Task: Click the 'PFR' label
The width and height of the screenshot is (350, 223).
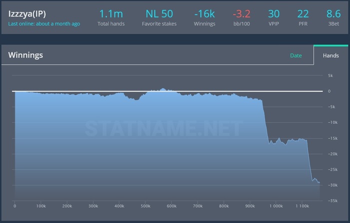Action: pyautogui.click(x=303, y=23)
